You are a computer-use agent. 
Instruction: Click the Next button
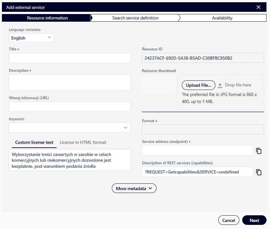(x=254, y=220)
